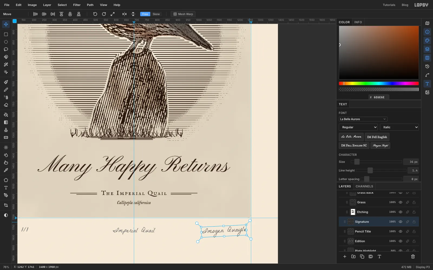Select the Clone Stamp tool
The height and width of the screenshot is (270, 433).
click(6, 130)
